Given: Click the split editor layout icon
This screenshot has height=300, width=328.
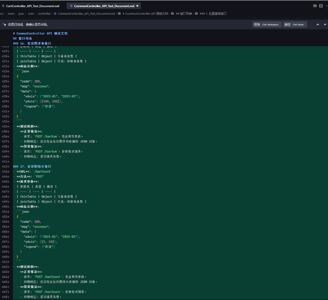Looking at the screenshot, I should [x=321, y=6].
